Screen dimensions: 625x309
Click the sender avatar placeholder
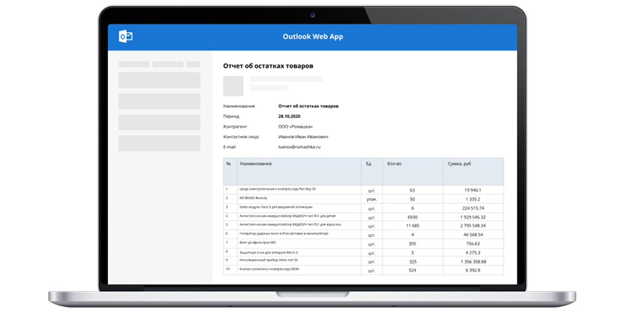tap(233, 86)
